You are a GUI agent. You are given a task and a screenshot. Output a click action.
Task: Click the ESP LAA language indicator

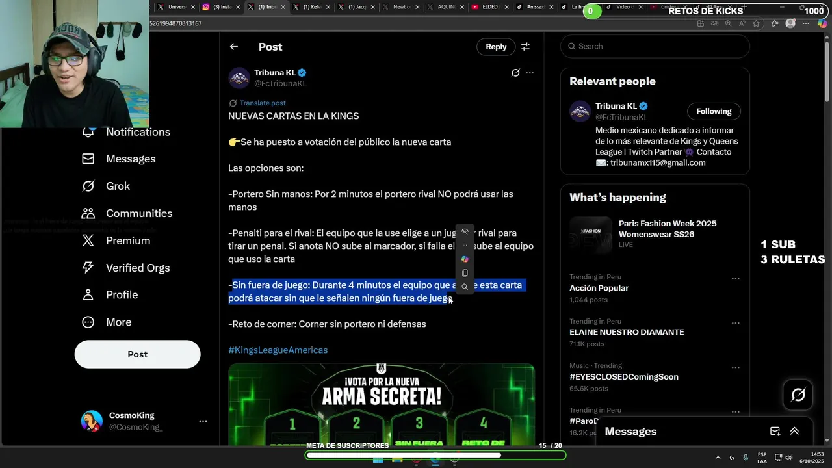(x=762, y=458)
